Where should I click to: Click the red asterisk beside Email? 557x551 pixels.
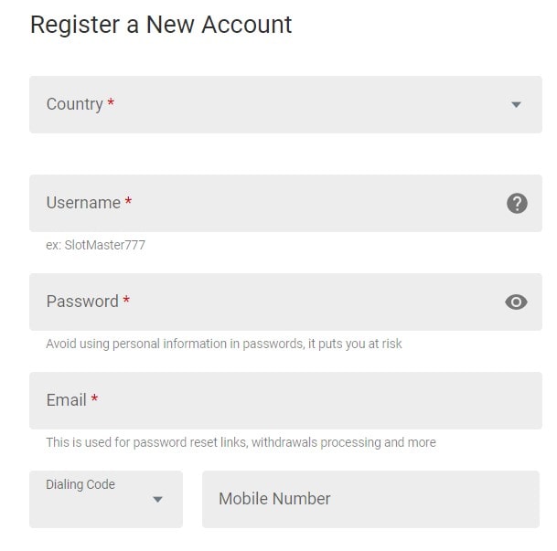point(94,398)
